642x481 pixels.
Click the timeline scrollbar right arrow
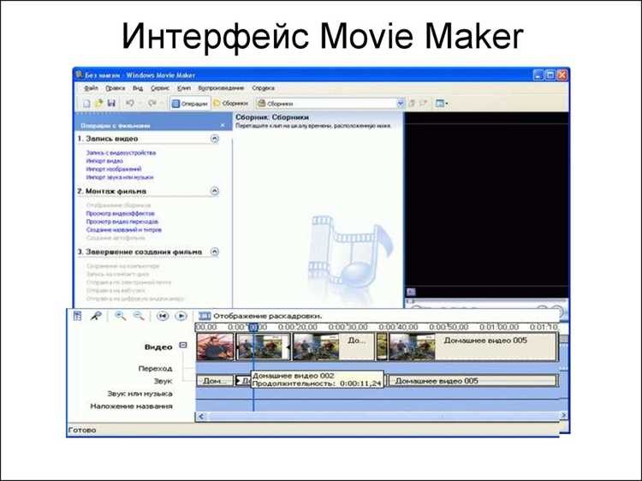(563, 415)
